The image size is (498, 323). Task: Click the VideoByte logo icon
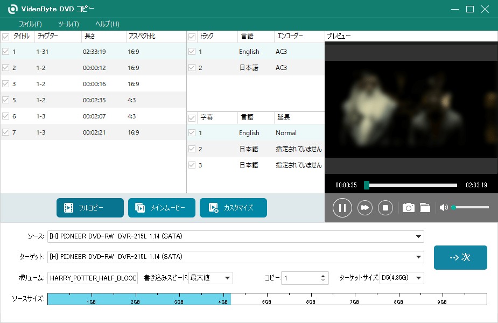tap(13, 9)
